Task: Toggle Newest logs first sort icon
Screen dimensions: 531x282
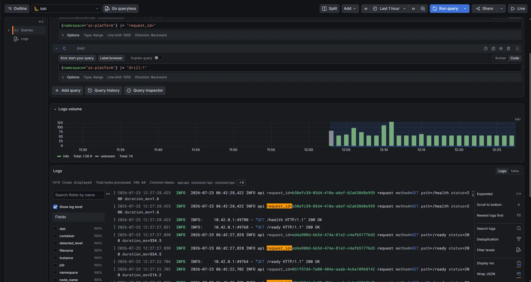Action: tap(519, 215)
